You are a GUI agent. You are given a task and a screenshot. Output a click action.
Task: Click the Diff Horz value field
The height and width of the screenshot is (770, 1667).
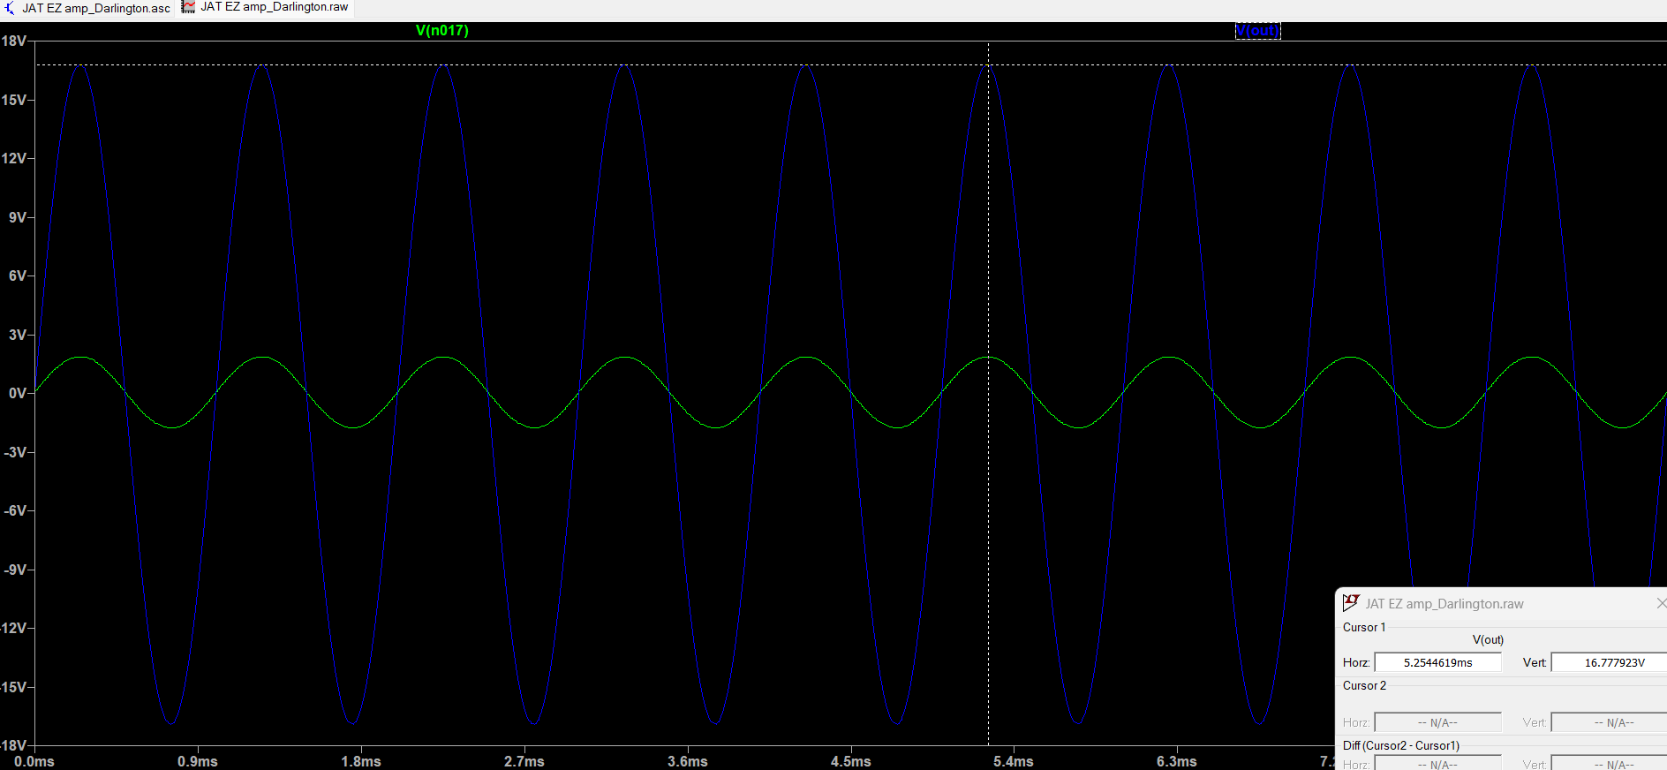1438,763
